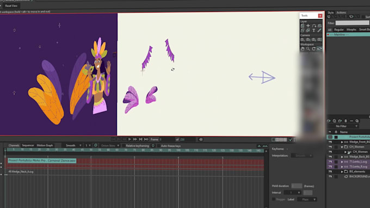Viewport: 370px width, 208px height.
Task: Click the delete layer trash icon
Action: [346, 121]
